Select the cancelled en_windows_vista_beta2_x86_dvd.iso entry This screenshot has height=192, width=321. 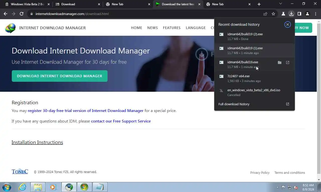point(255,92)
